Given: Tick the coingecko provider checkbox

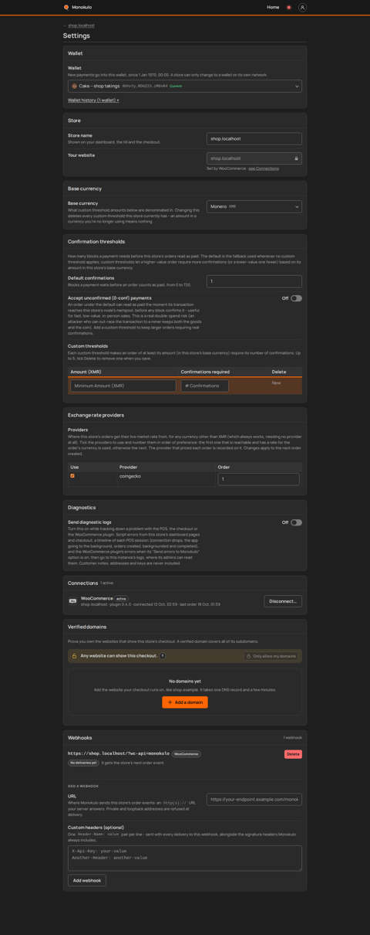Looking at the screenshot, I should click(72, 476).
